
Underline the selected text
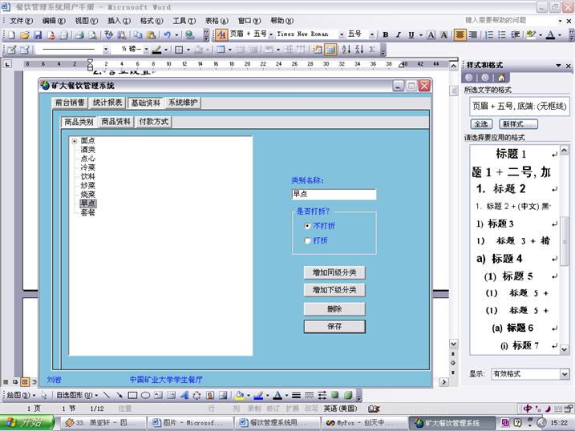point(411,34)
